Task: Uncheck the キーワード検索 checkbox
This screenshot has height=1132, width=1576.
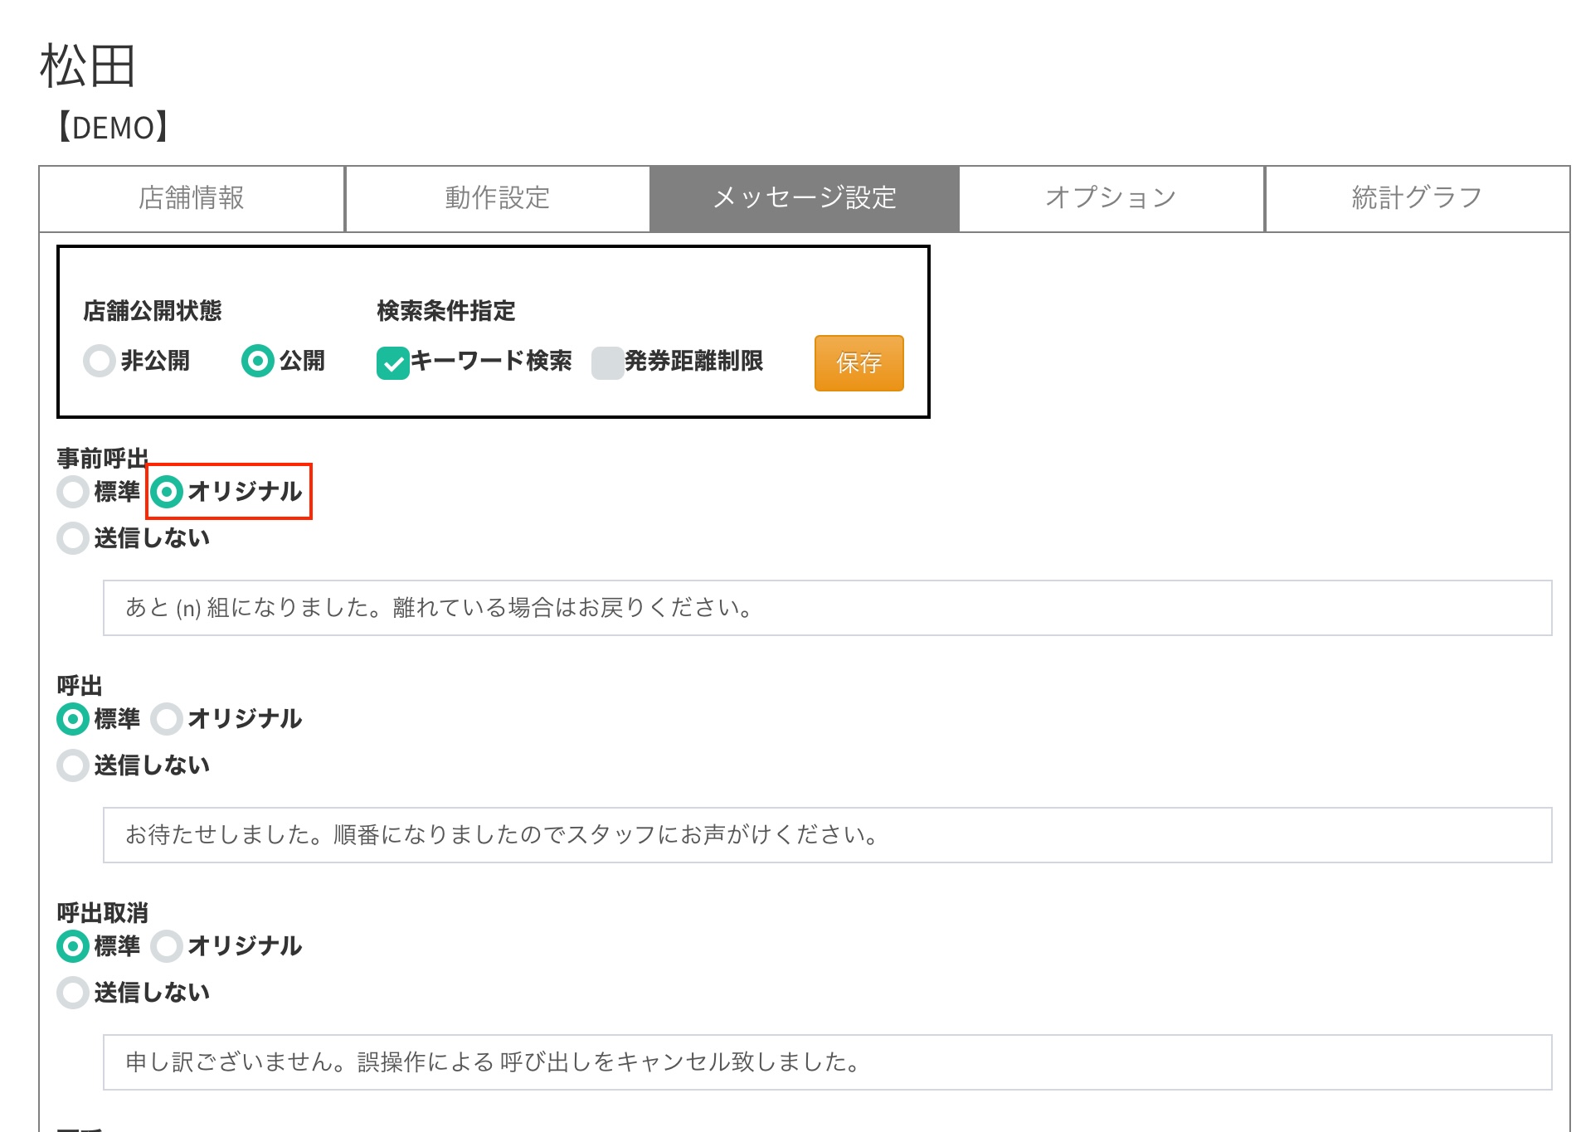Action: point(393,362)
